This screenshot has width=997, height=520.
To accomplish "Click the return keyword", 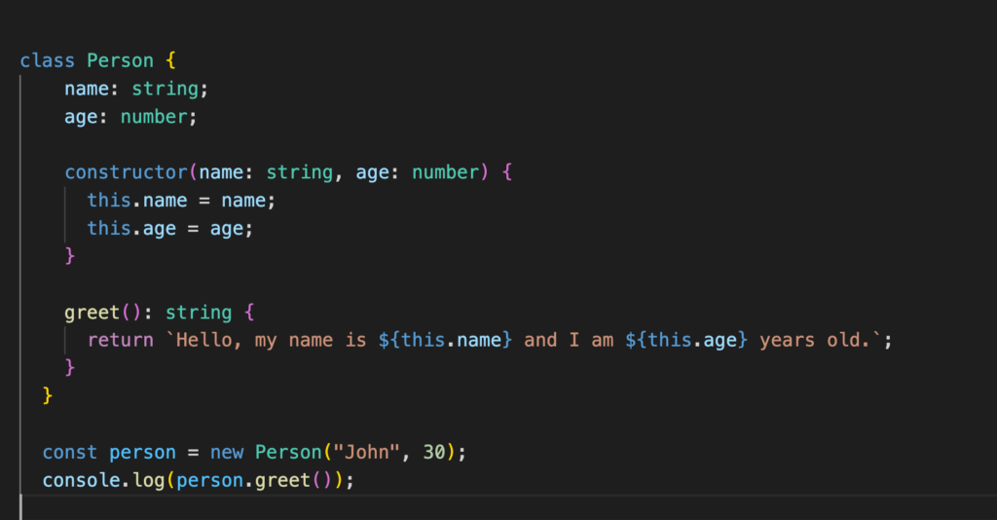I will pyautogui.click(x=120, y=340).
